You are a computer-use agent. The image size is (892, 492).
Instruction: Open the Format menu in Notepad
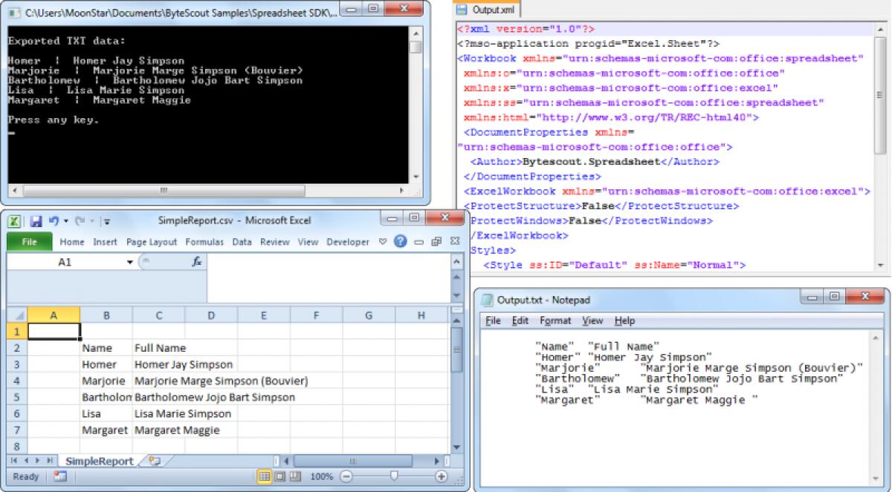coord(556,321)
